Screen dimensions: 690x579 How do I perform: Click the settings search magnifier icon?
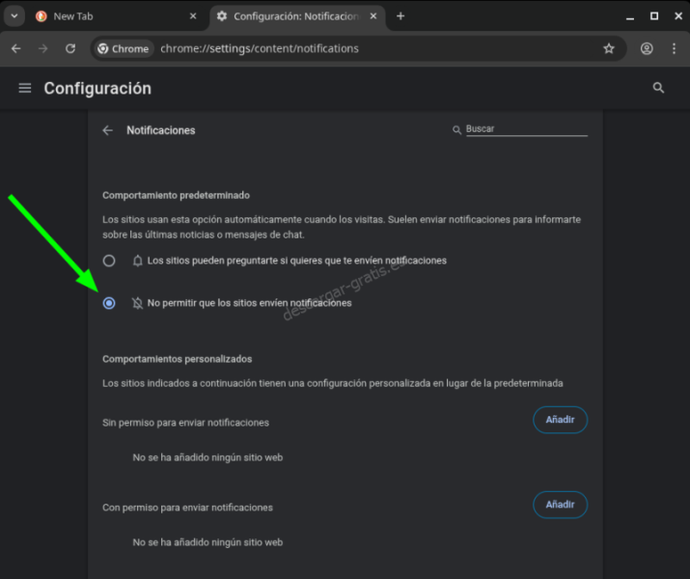coord(658,88)
